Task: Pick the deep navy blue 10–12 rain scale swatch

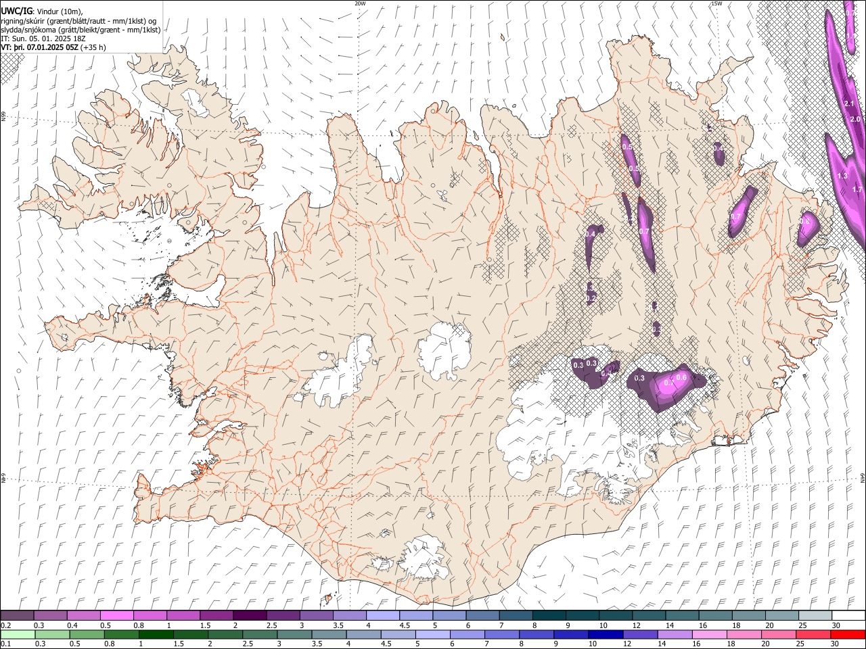Action: point(605,634)
